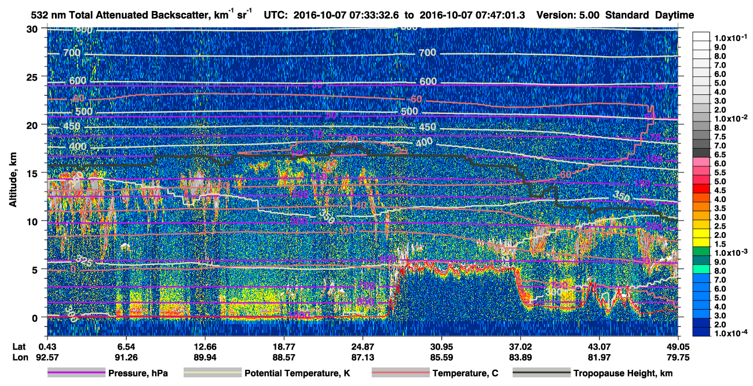Click the altitude tick label 25
The height and width of the screenshot is (386, 753).
pyautogui.click(x=32, y=77)
